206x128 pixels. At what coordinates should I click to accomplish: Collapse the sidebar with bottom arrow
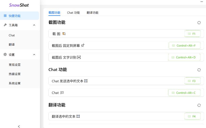pyautogui.click(x=19, y=126)
